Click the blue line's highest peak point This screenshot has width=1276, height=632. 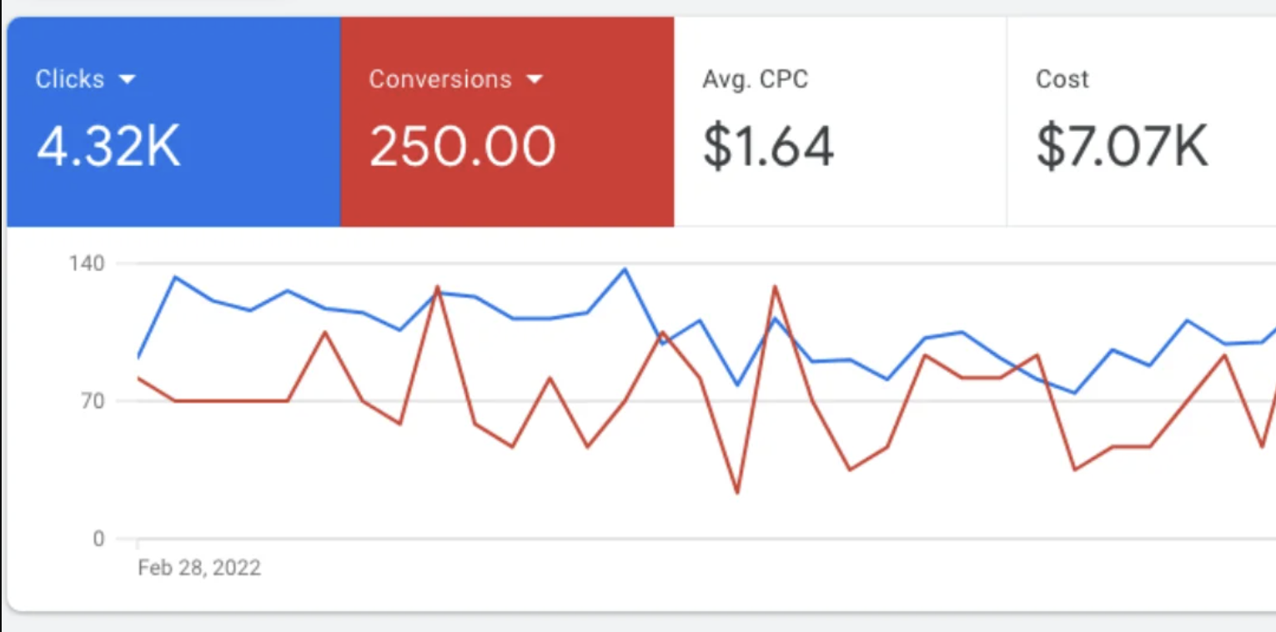(x=625, y=268)
